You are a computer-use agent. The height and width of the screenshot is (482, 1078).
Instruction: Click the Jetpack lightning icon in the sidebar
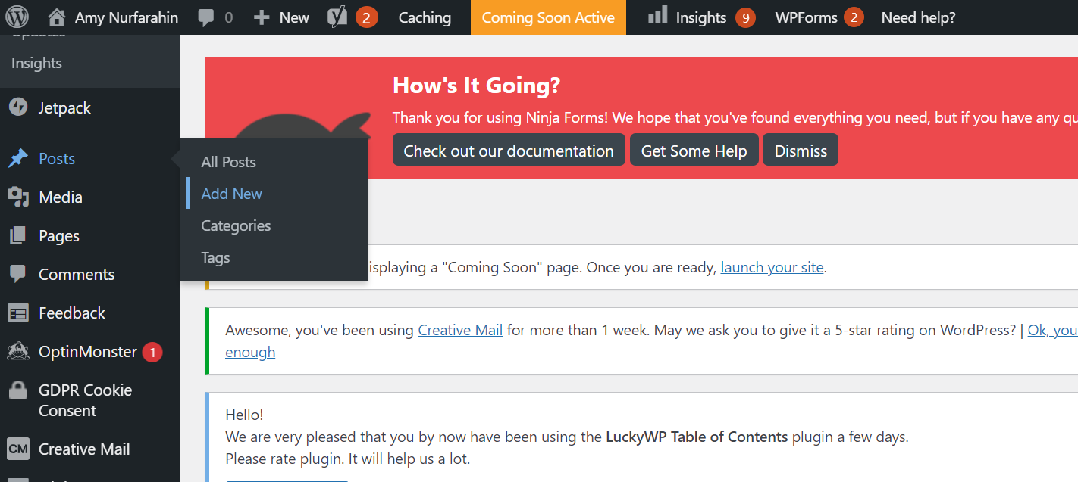pyautogui.click(x=18, y=107)
